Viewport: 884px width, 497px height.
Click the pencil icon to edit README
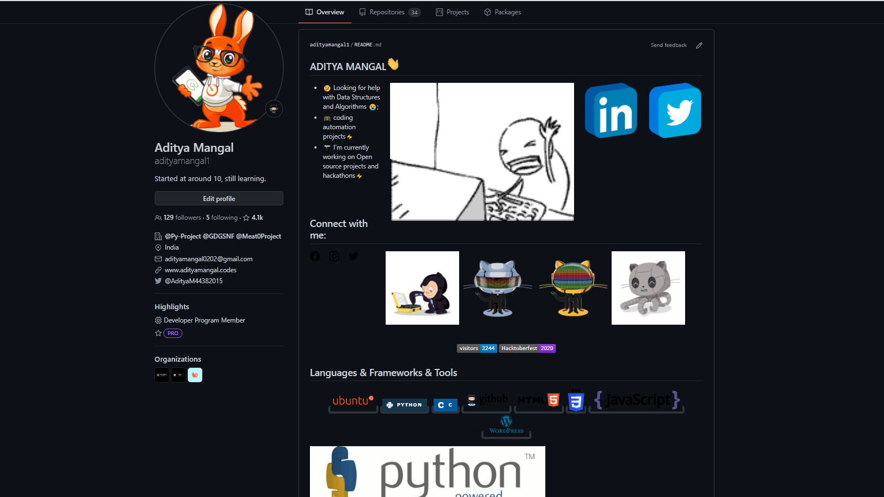pyautogui.click(x=699, y=45)
